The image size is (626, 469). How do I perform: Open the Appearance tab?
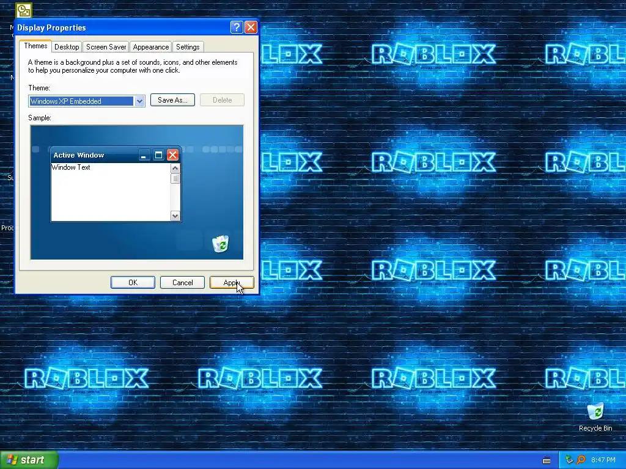(150, 47)
